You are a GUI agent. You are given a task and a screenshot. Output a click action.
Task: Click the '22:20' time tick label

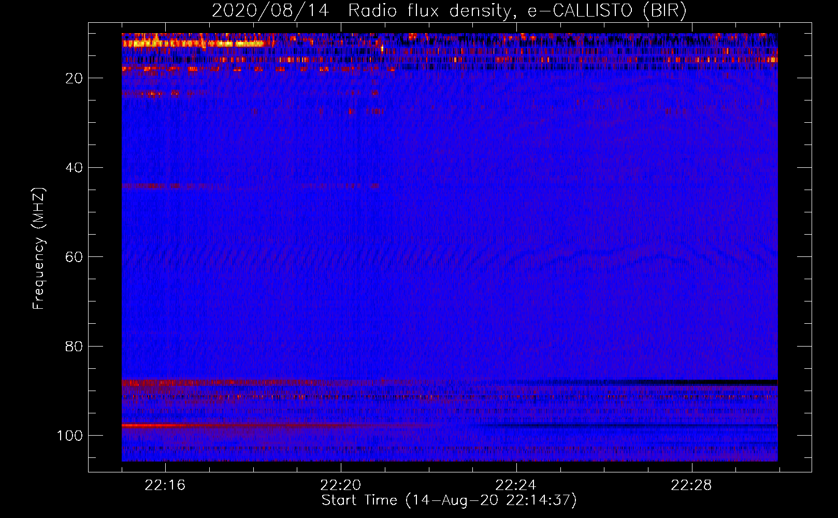pyautogui.click(x=341, y=485)
